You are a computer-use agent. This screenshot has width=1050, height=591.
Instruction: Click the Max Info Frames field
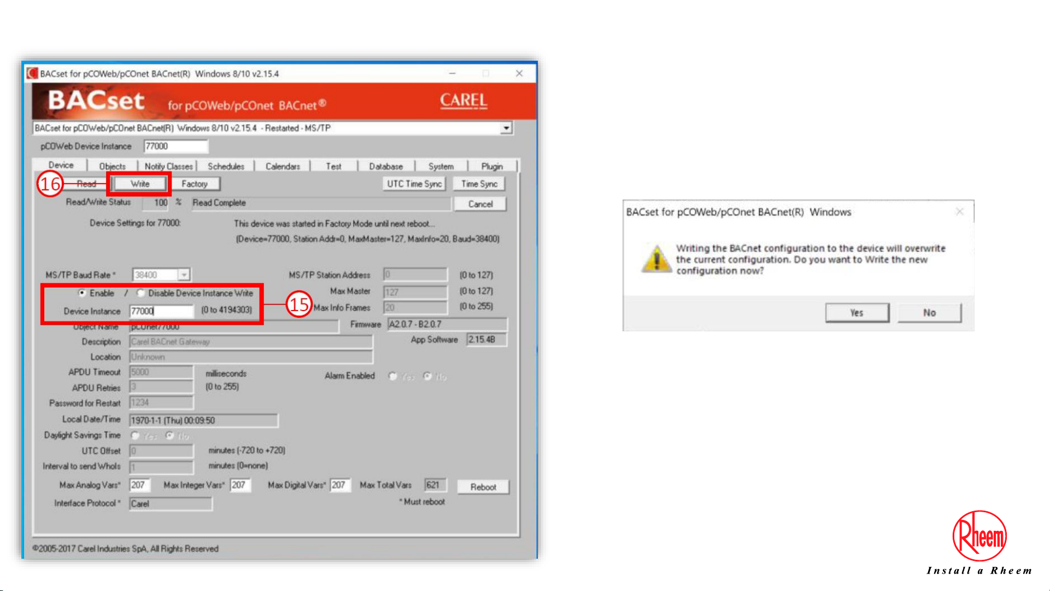[x=415, y=307]
